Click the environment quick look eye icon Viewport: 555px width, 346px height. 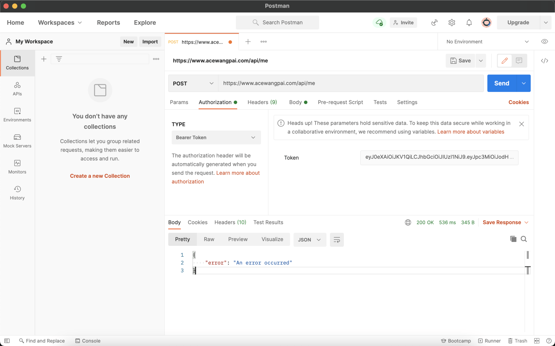(x=544, y=42)
